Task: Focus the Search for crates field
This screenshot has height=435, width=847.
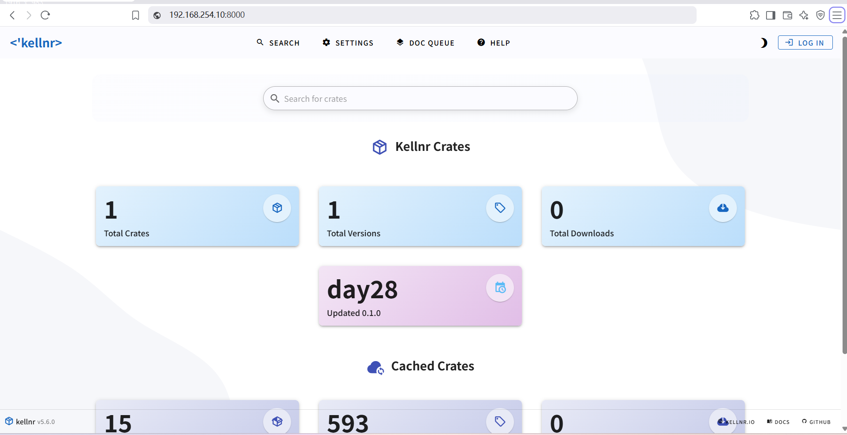Action: 420,99
